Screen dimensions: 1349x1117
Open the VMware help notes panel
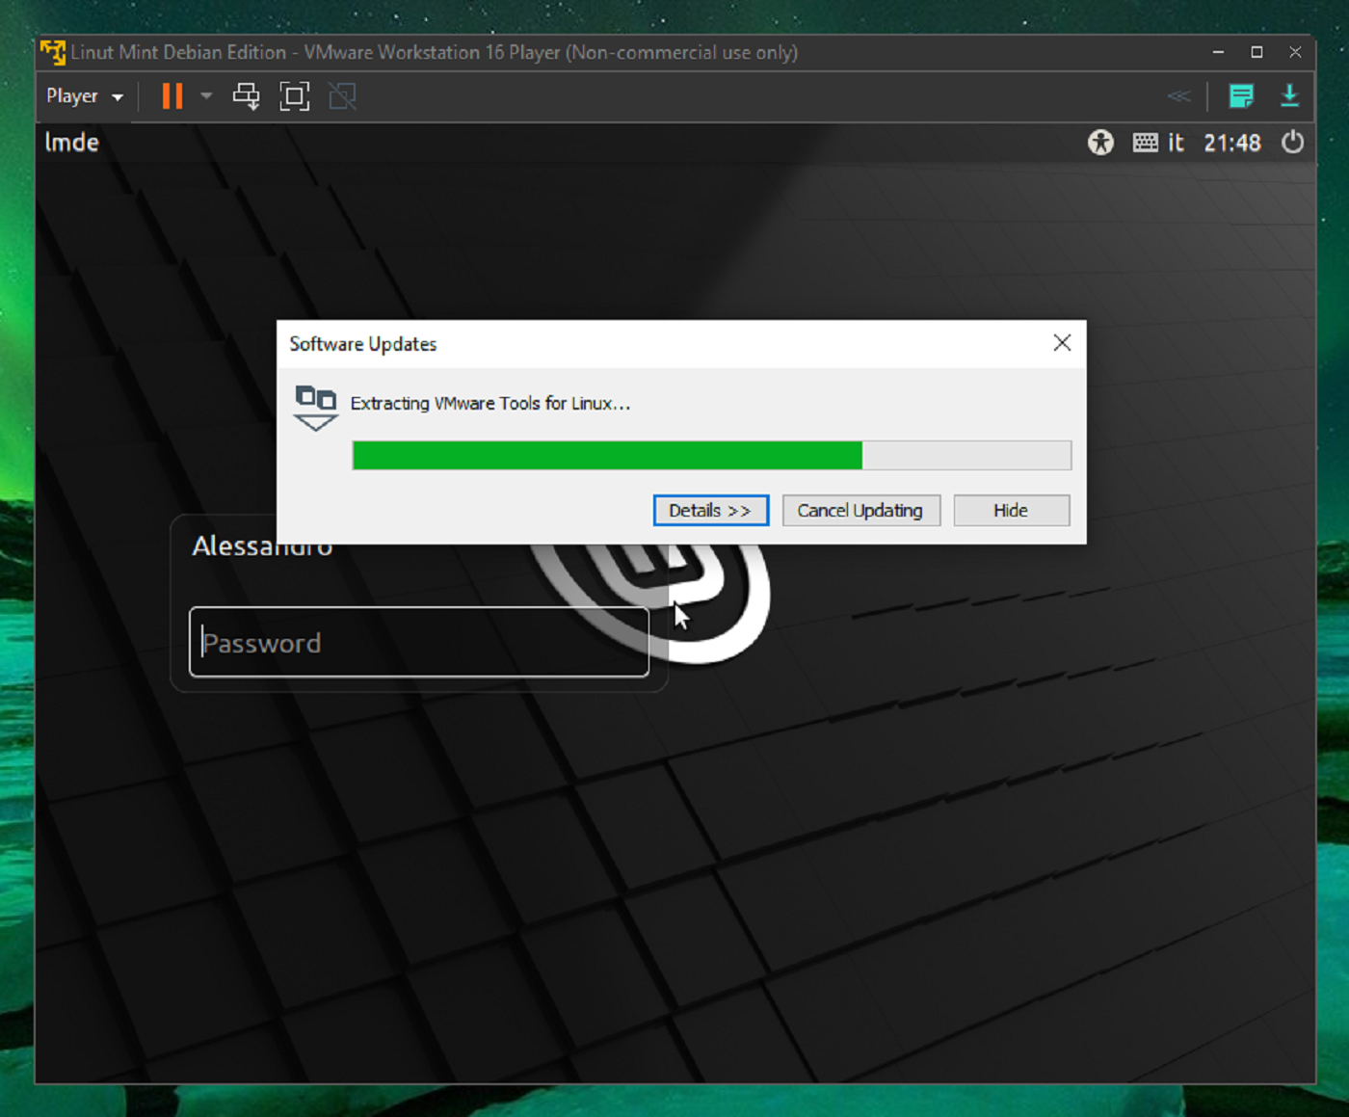point(1241,96)
